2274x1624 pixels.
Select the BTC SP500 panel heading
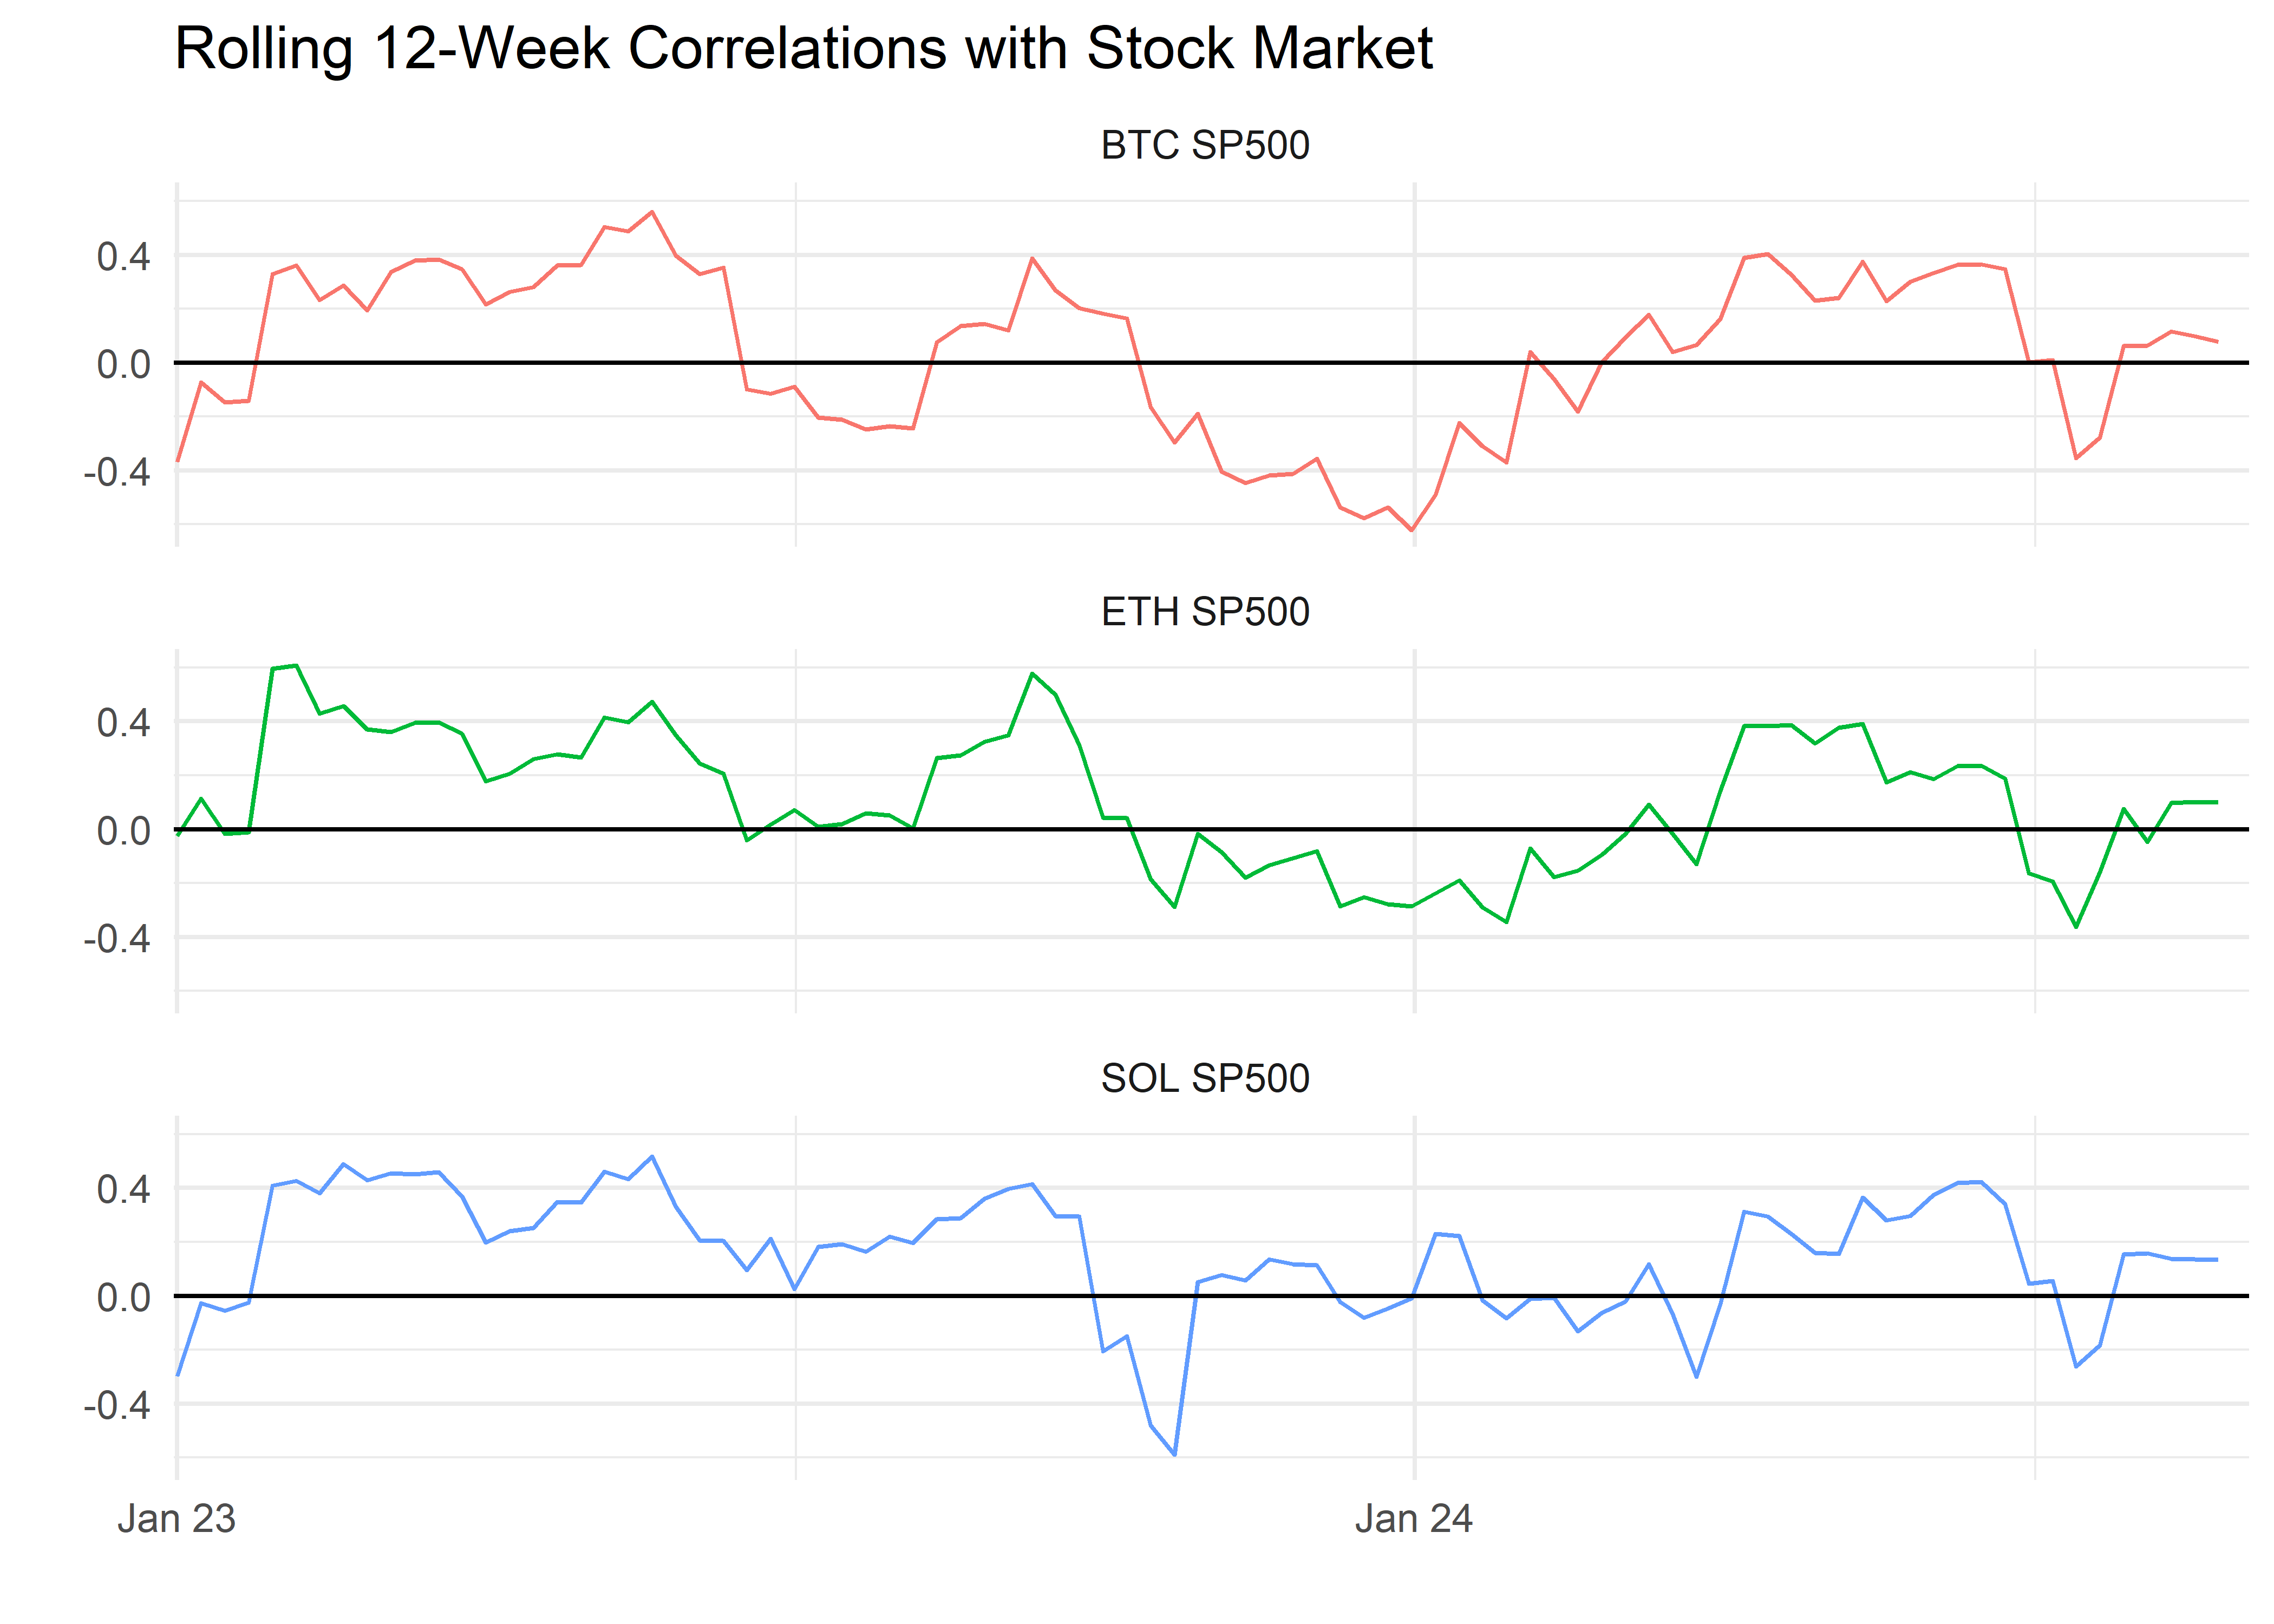tap(1204, 146)
